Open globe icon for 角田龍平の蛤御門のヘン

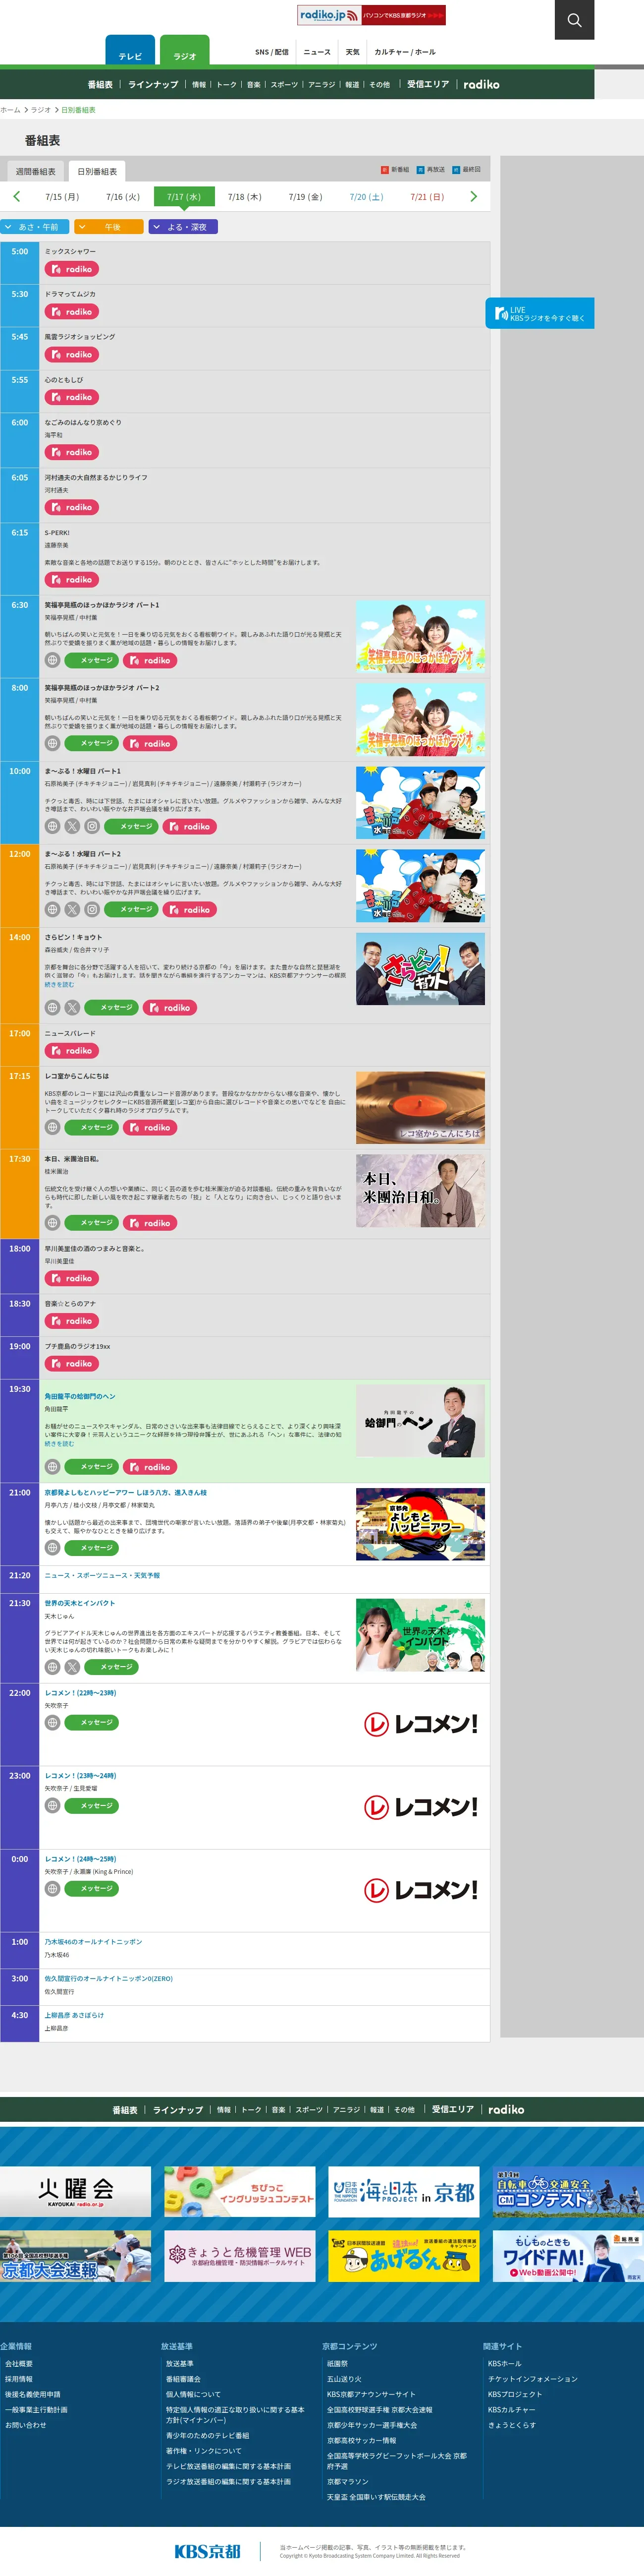pos(52,1467)
